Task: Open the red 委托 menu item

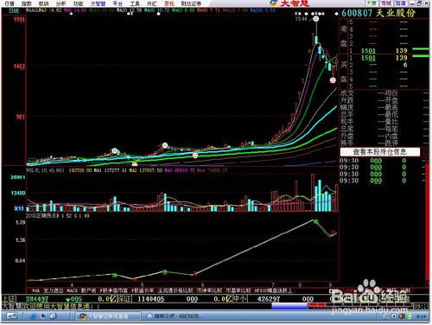Action: point(169,3)
